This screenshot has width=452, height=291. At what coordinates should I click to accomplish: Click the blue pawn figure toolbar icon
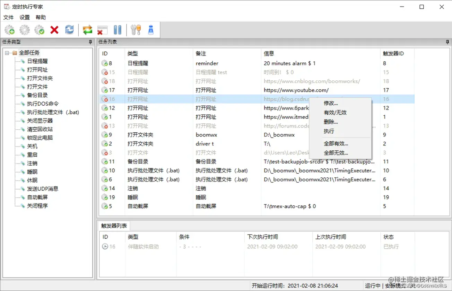point(151,30)
